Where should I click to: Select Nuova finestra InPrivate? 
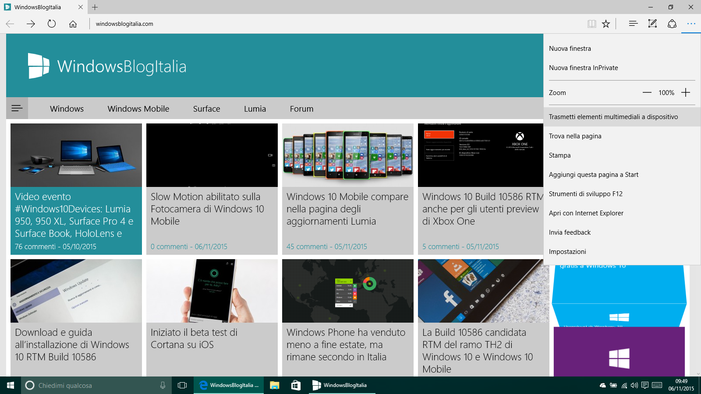(622, 68)
